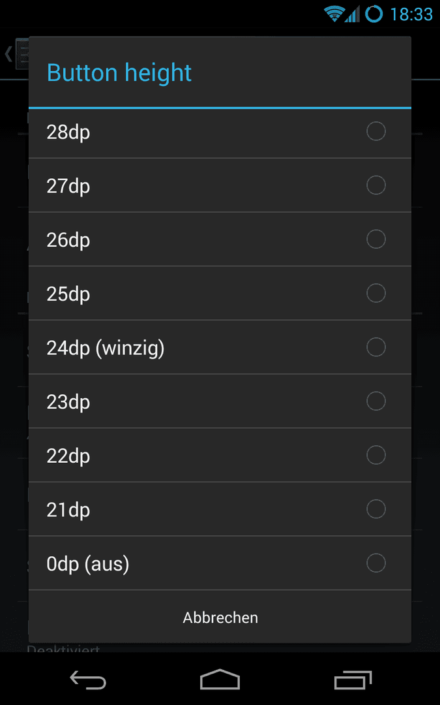Tap the circular battery indicator icon
The height and width of the screenshot is (705, 440).
click(374, 14)
